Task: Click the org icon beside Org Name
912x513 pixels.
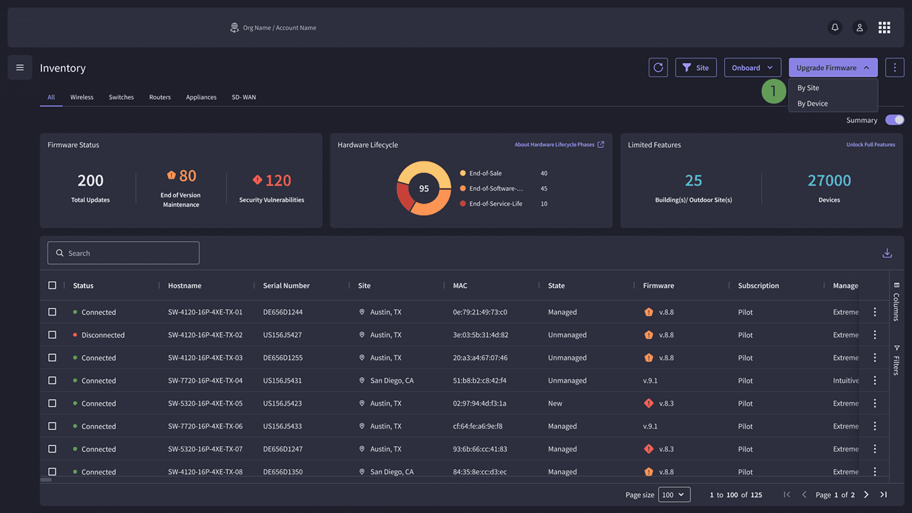Action: 234,28
